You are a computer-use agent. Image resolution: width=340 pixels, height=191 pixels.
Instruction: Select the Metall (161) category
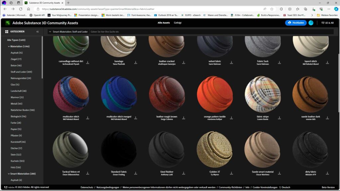click(17, 104)
